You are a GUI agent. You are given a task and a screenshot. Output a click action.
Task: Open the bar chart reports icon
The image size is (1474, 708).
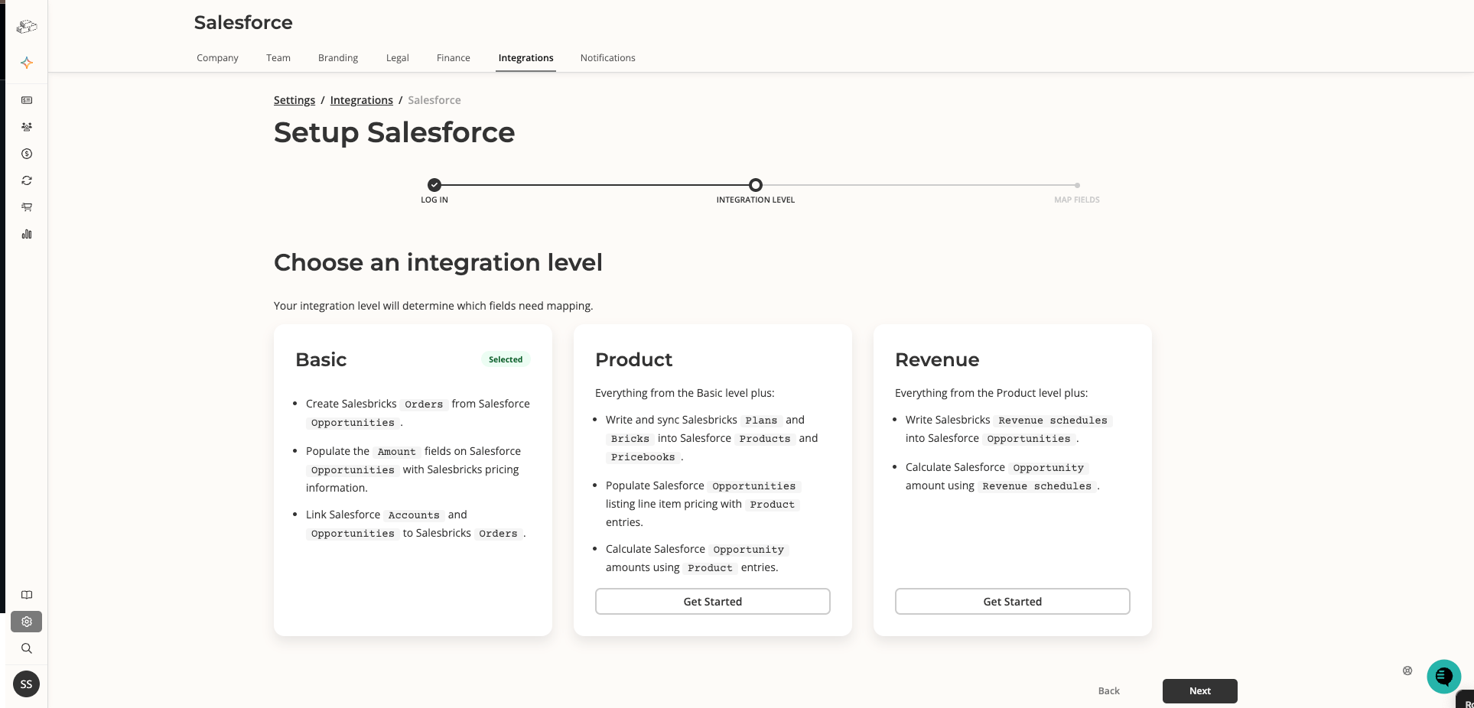point(27,234)
